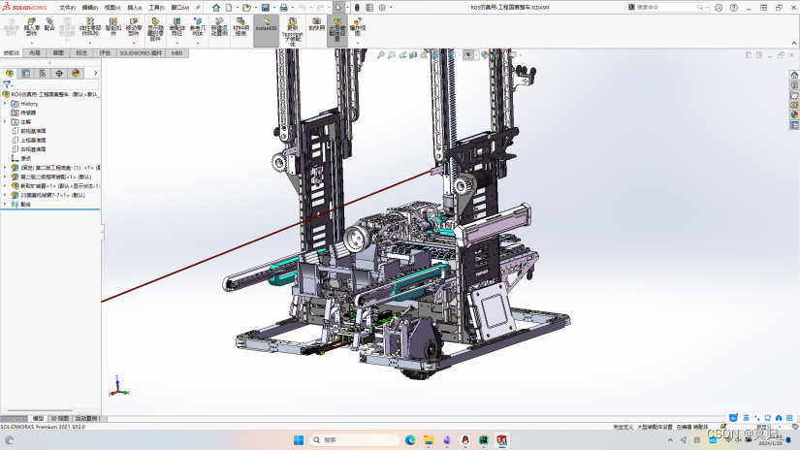Click the 线性零部件阵列 (Linear Component Pattern) tool

point(90,27)
